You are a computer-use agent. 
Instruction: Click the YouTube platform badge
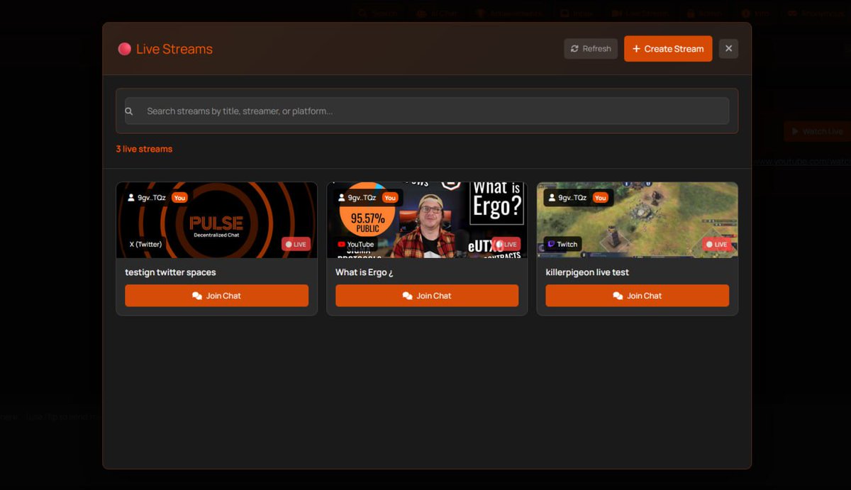tap(356, 245)
